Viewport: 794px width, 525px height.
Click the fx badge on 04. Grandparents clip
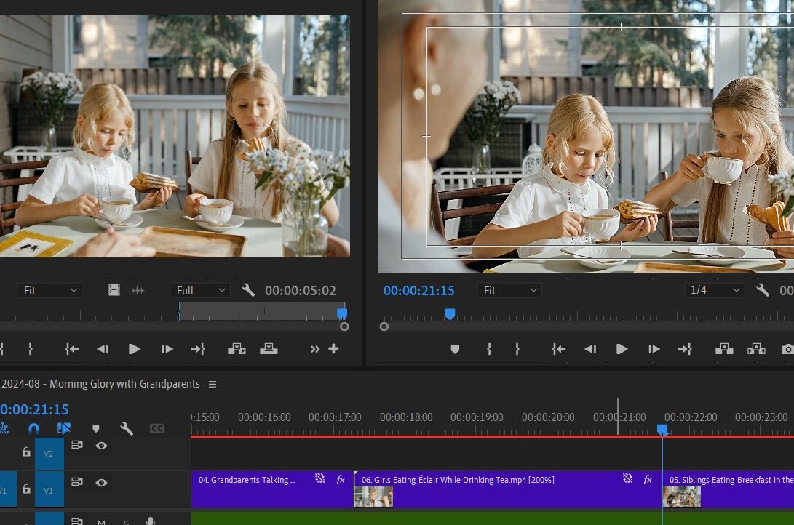[x=341, y=479]
